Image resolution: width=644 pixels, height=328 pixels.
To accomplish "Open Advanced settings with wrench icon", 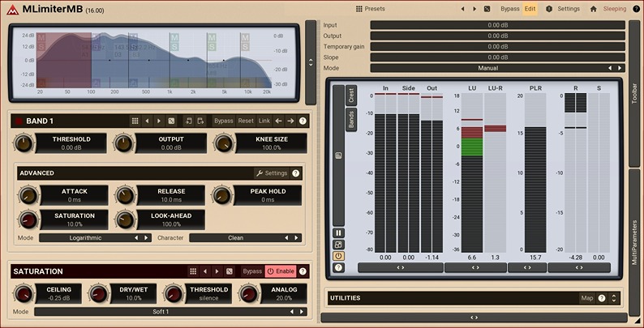I will coord(272,173).
